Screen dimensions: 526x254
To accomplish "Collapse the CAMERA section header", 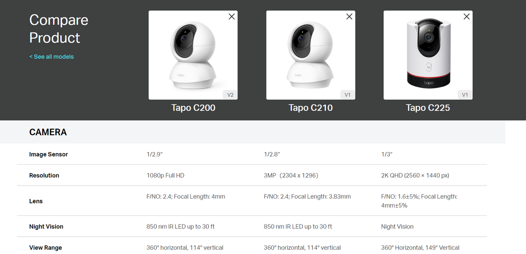I will click(x=48, y=132).
